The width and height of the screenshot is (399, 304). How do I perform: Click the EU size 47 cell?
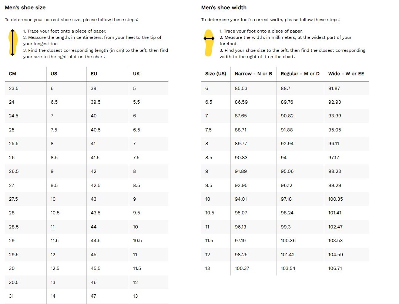tap(94, 296)
